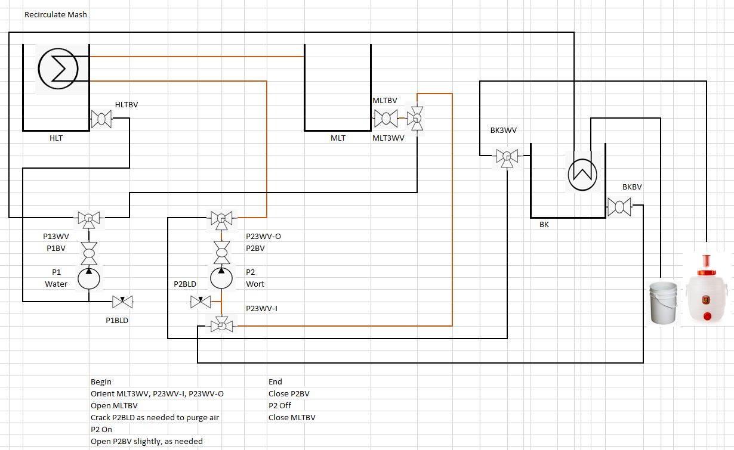Select the HLTBV ball valve symbol

click(x=102, y=119)
